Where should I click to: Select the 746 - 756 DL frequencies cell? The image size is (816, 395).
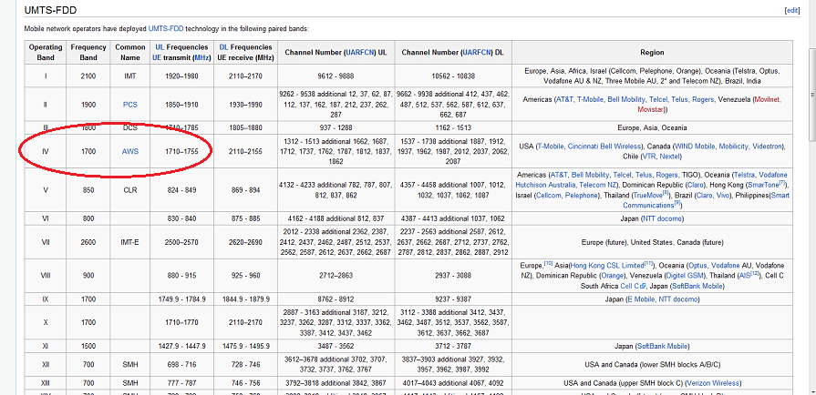tap(245, 383)
